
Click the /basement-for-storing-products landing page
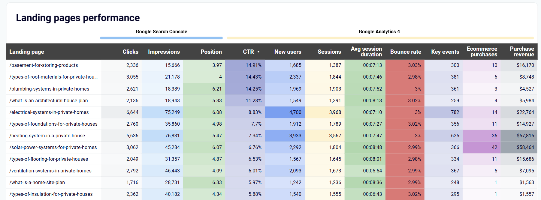tap(44, 65)
